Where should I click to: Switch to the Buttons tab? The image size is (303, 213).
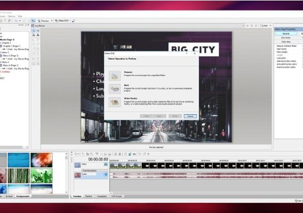pyautogui.click(x=9, y=197)
